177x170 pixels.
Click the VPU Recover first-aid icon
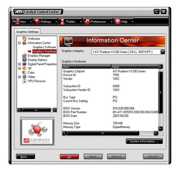tap(24, 81)
